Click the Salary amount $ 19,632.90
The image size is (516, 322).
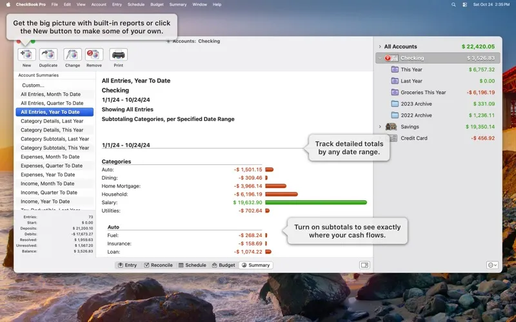[x=248, y=202]
